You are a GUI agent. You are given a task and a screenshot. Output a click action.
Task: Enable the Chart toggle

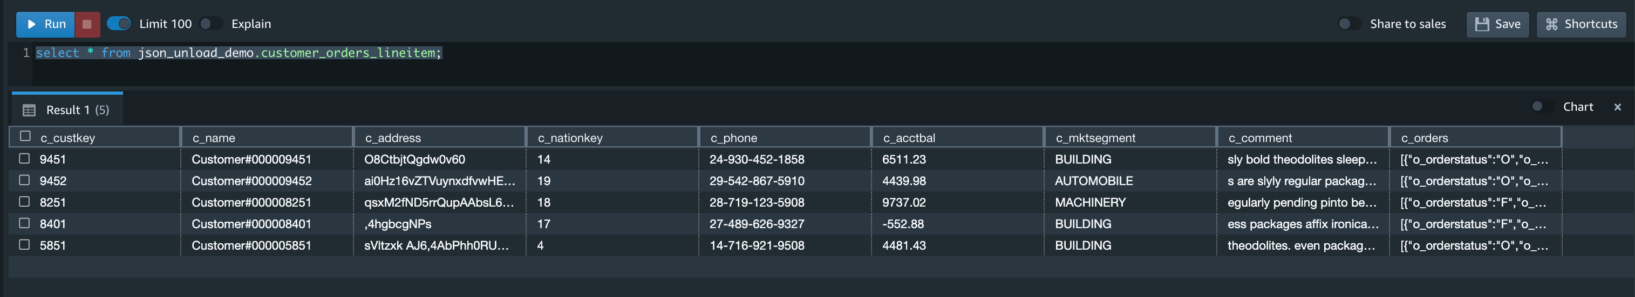(1542, 107)
